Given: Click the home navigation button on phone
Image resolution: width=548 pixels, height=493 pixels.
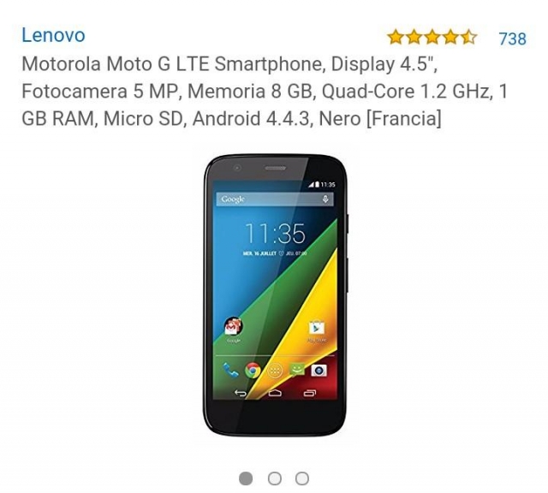Looking at the screenshot, I should 275,393.
